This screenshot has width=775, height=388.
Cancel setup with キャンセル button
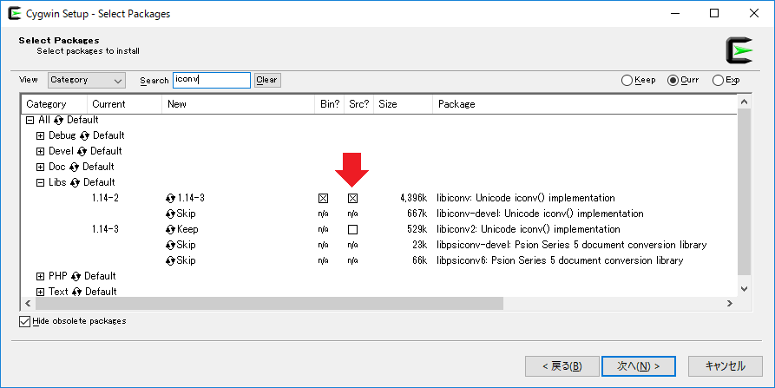pos(725,366)
